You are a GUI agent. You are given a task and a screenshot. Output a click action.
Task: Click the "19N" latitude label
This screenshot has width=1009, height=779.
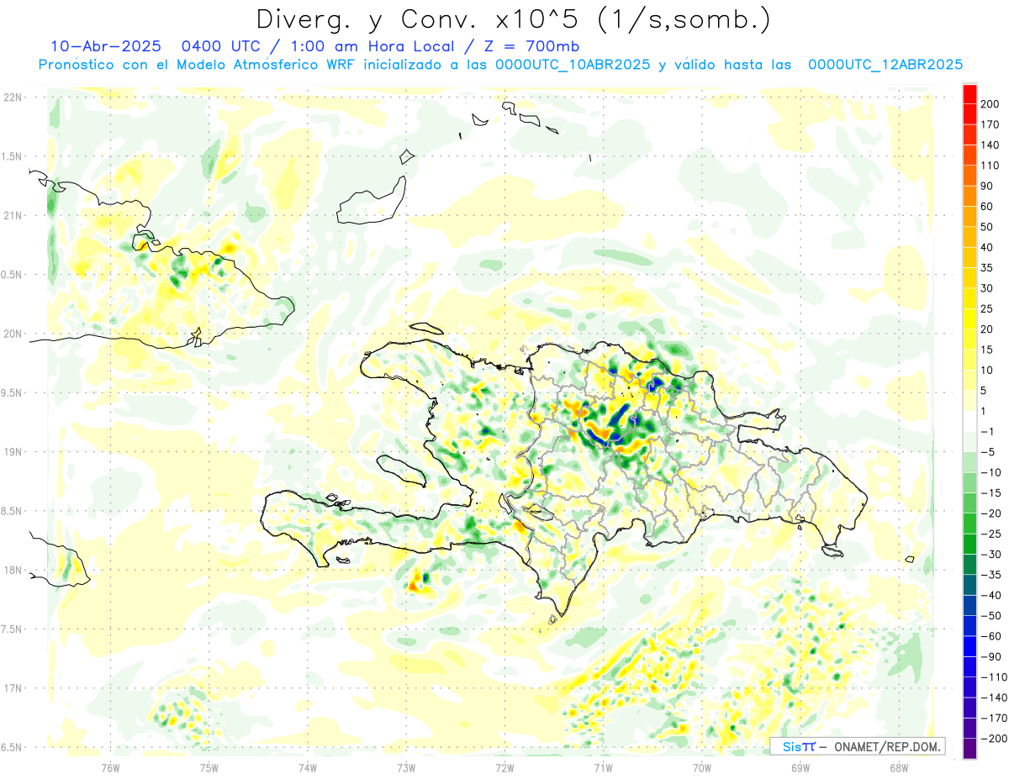point(12,452)
